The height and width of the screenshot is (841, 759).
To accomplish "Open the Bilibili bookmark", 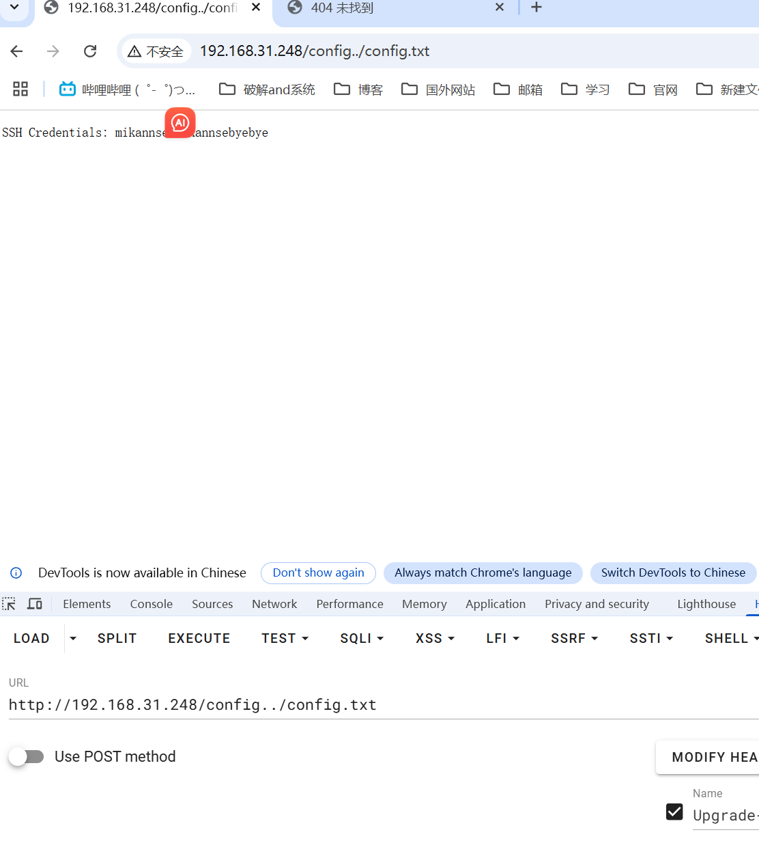I will (x=127, y=89).
